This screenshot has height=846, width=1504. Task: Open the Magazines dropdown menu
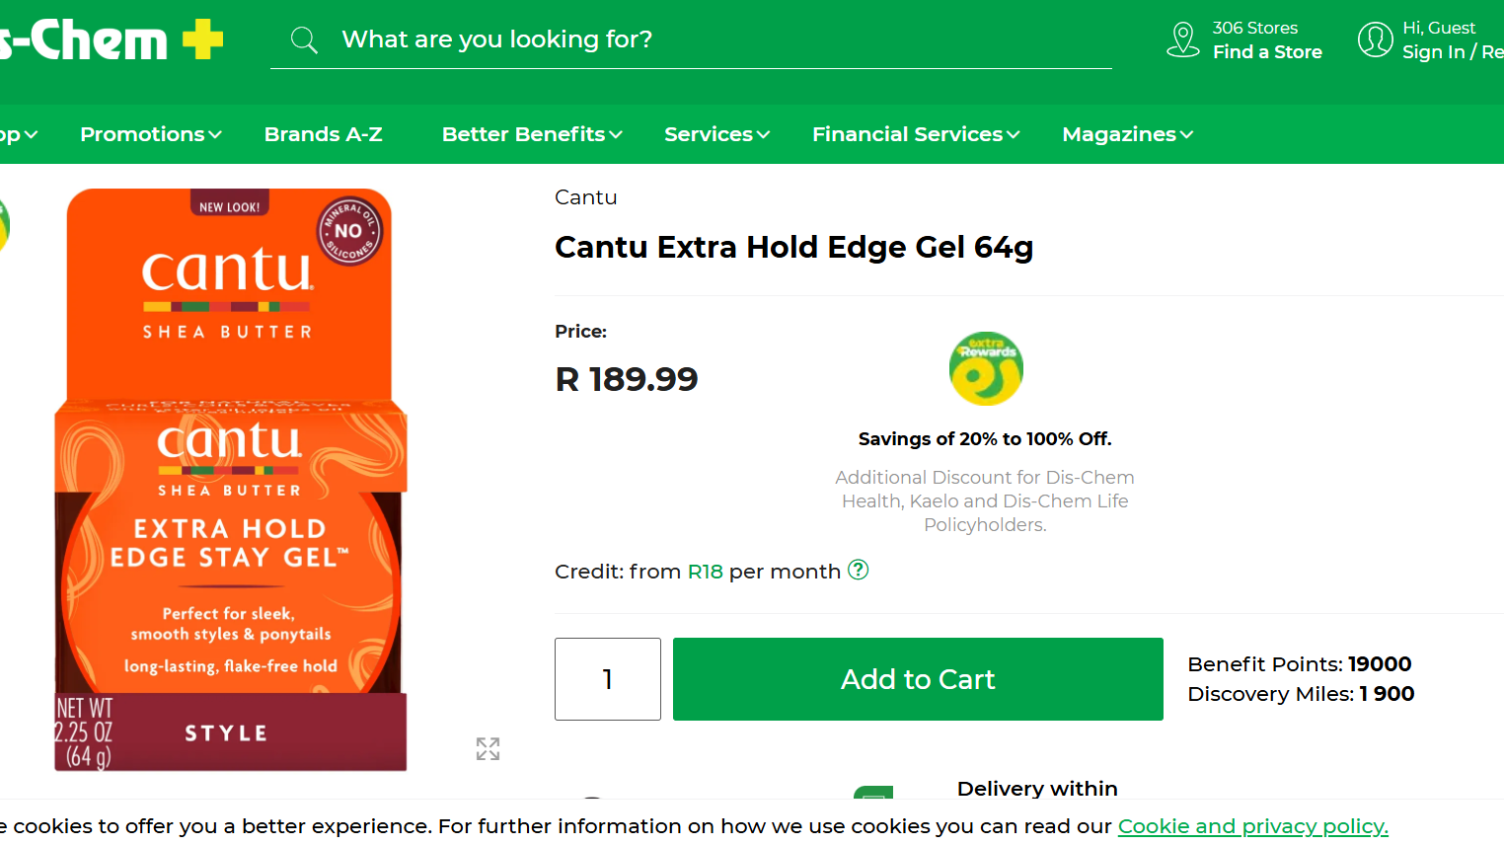[x=1127, y=134]
